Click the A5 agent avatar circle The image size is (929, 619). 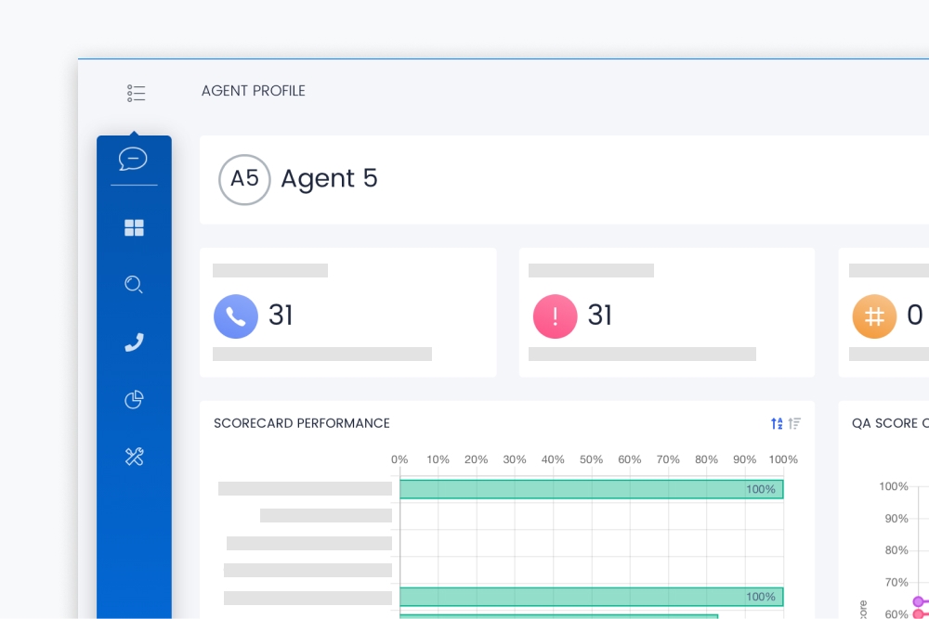tap(244, 179)
